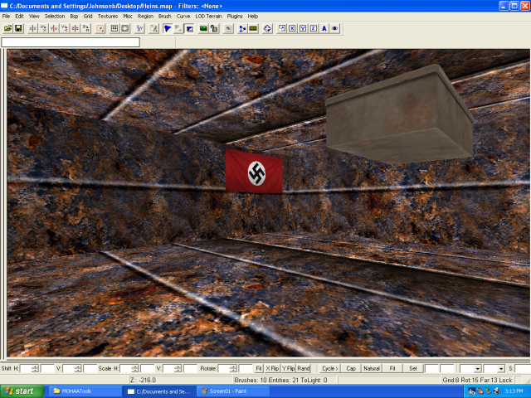The image size is (531, 398).
Task: Toggle the eye visibility toolbar icon
Action: (x=334, y=28)
